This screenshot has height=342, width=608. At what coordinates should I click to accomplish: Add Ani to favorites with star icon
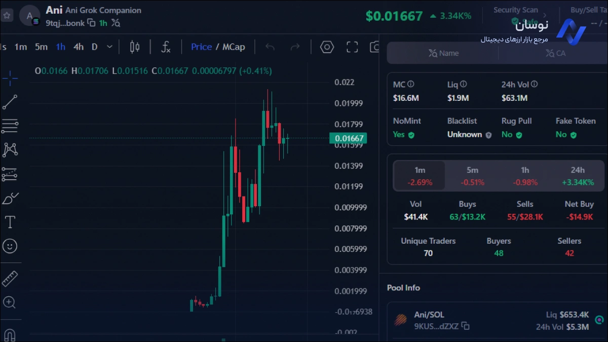point(7,15)
